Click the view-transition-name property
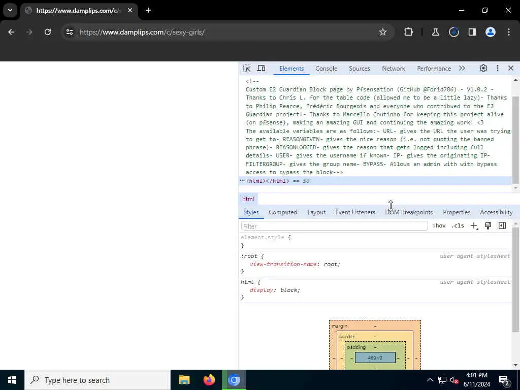The width and height of the screenshot is (520, 390). pos(283,264)
